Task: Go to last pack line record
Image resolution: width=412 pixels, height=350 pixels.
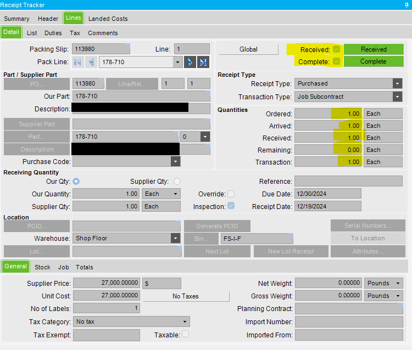Action: [x=203, y=62]
